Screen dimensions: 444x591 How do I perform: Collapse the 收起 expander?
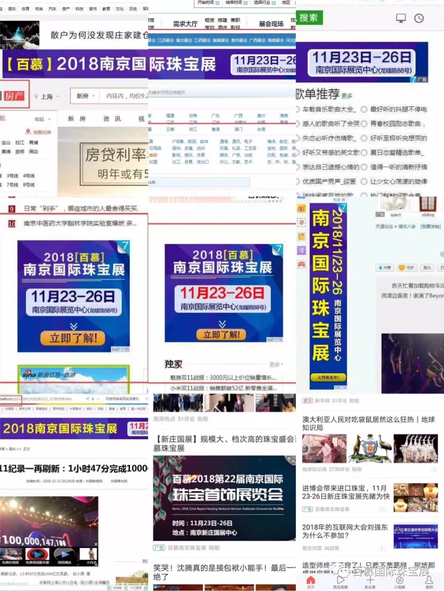[42, 119]
